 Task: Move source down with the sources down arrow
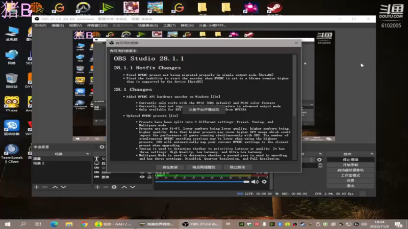click(x=133, y=187)
